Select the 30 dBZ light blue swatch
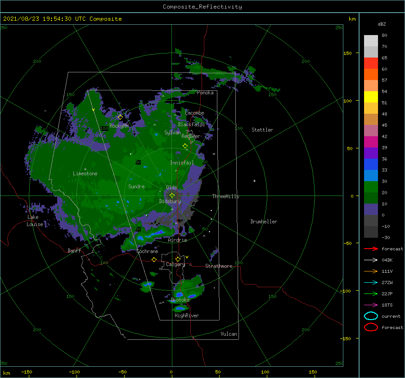Screen dimensions: 405x378 [x=371, y=175]
